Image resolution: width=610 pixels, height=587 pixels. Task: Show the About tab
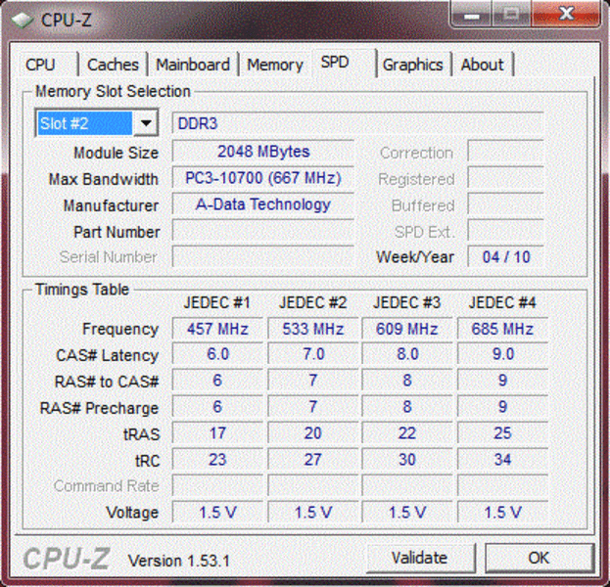(482, 65)
